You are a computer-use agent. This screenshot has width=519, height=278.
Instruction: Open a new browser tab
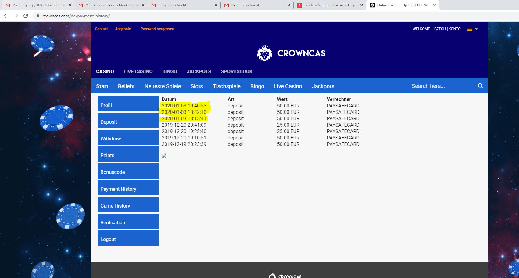click(446, 5)
